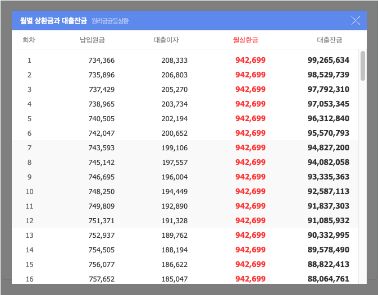Image resolution: width=378 pixels, height=295 pixels.
Task: Select loan balance 91,085,932
Action: pos(329,220)
